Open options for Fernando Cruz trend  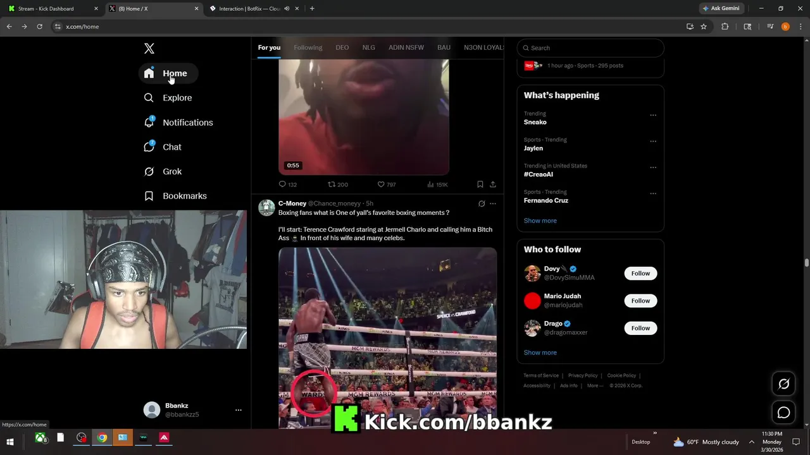click(653, 193)
